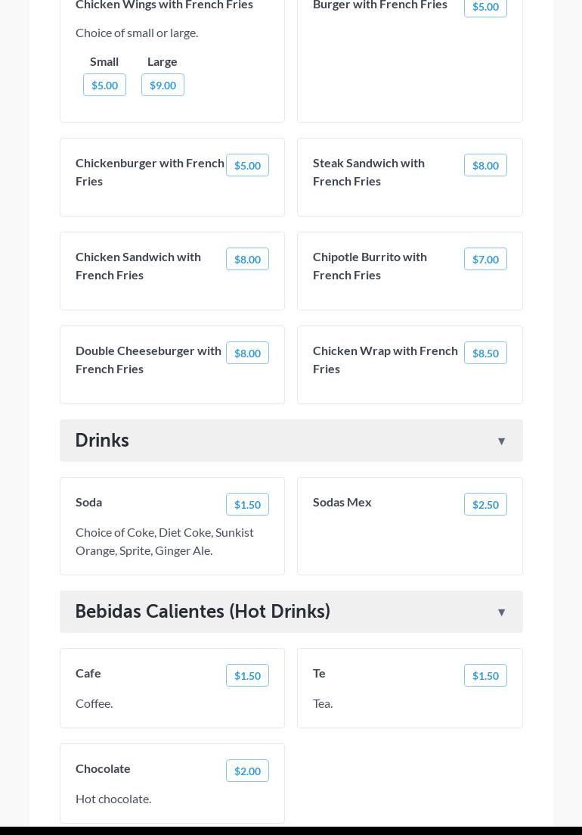Add Cafe for $1.50
Image resolution: width=582 pixels, height=835 pixels.
point(247,675)
